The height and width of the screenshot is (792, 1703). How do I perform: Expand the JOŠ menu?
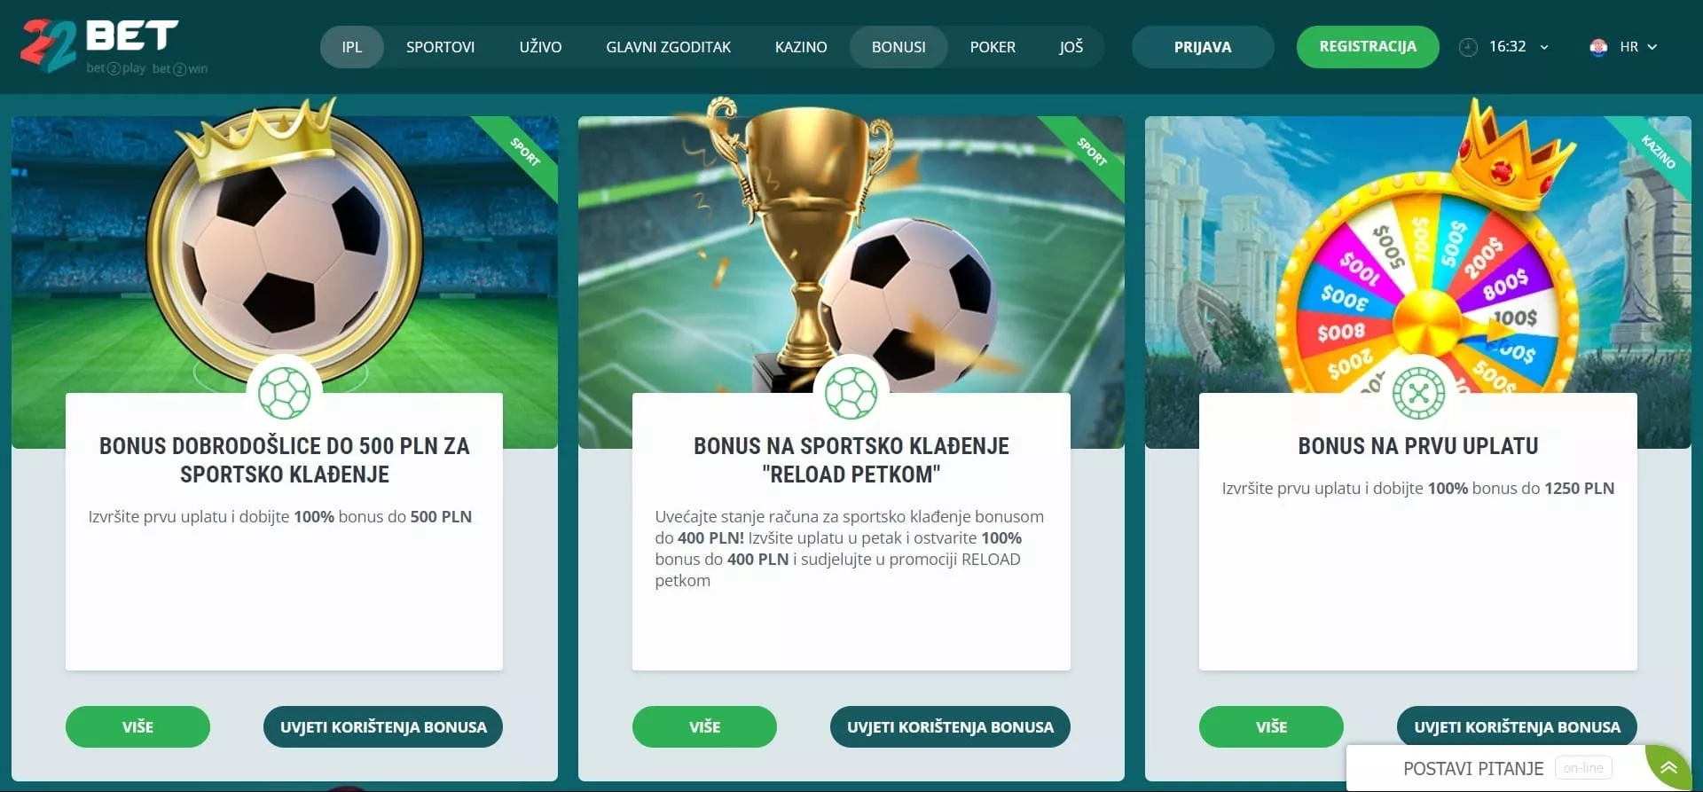click(x=1071, y=47)
